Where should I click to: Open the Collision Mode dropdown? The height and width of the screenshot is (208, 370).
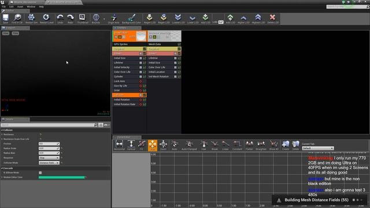click(x=49, y=163)
